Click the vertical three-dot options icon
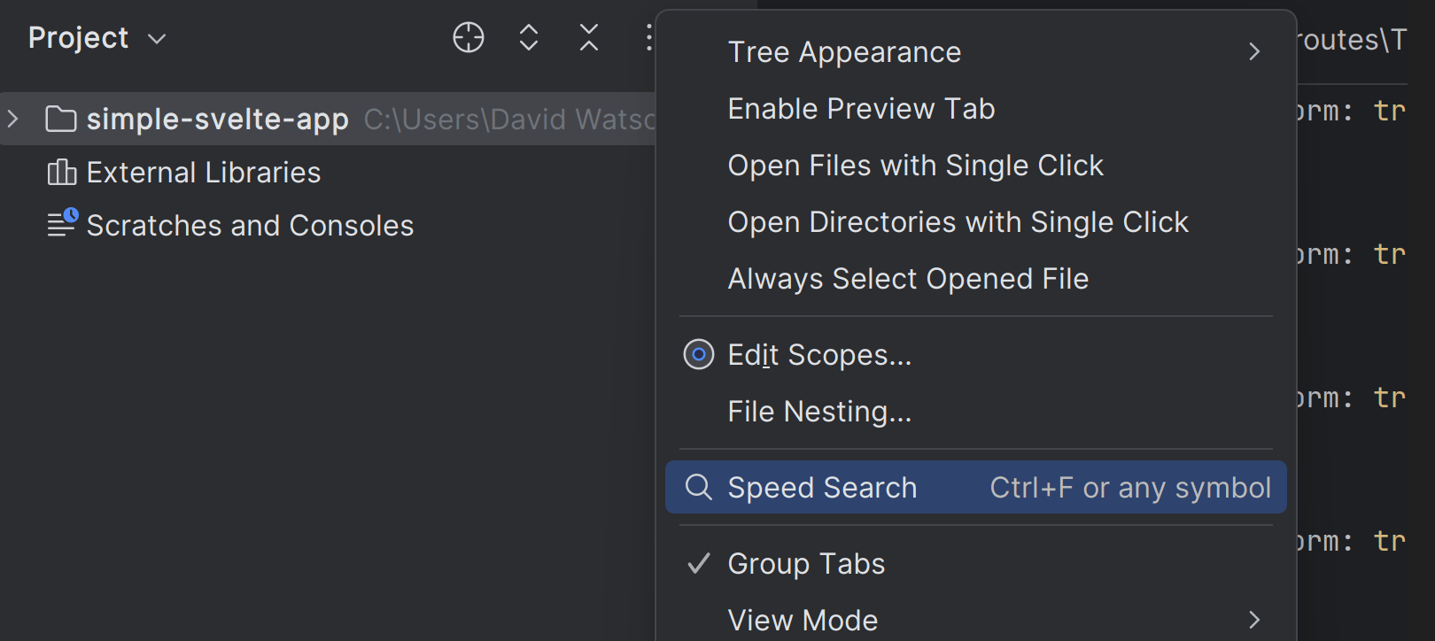The image size is (1435, 641). (649, 38)
